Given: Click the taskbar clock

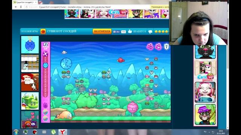Looking at the screenshot, I should coord(221,132).
